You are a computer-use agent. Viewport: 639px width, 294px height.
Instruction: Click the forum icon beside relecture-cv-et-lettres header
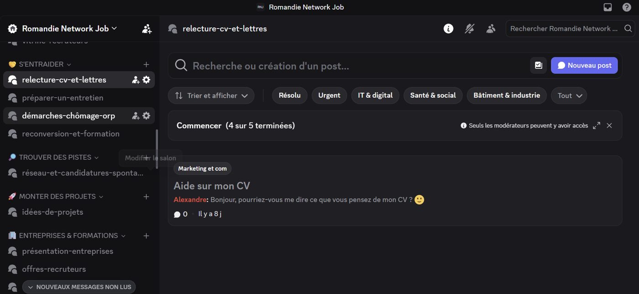[x=173, y=29]
